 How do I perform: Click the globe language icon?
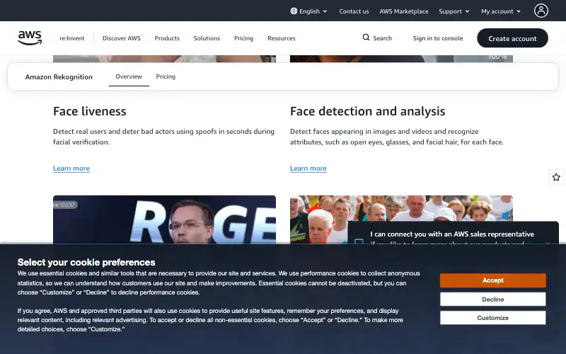tap(294, 11)
